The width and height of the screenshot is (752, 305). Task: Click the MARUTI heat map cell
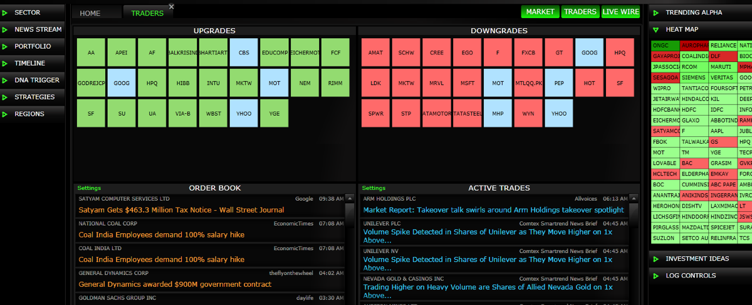click(x=723, y=67)
